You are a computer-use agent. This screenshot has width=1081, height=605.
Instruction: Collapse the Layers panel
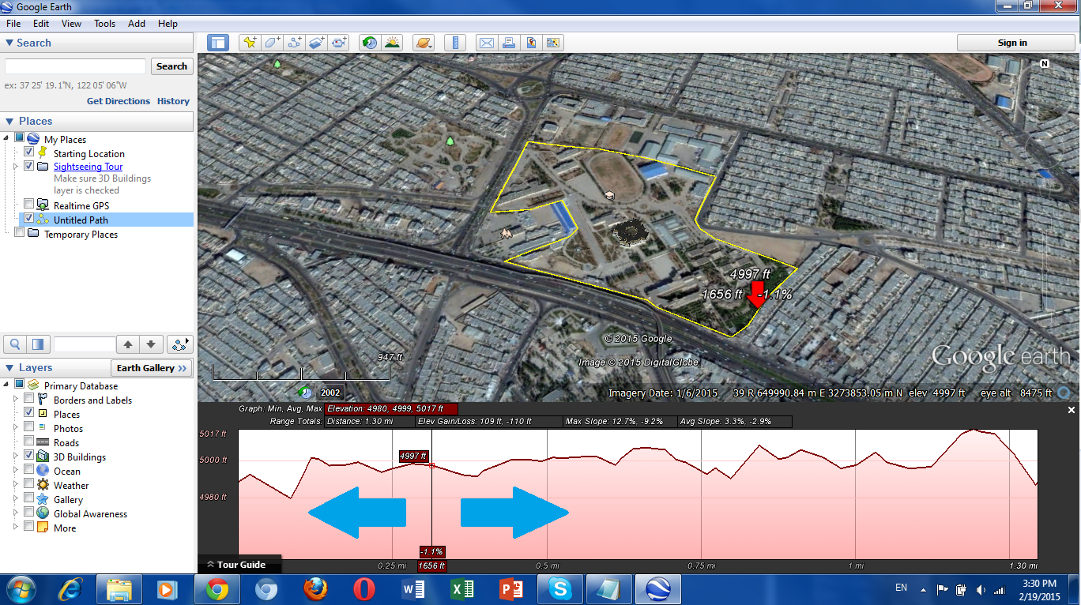pos(9,368)
